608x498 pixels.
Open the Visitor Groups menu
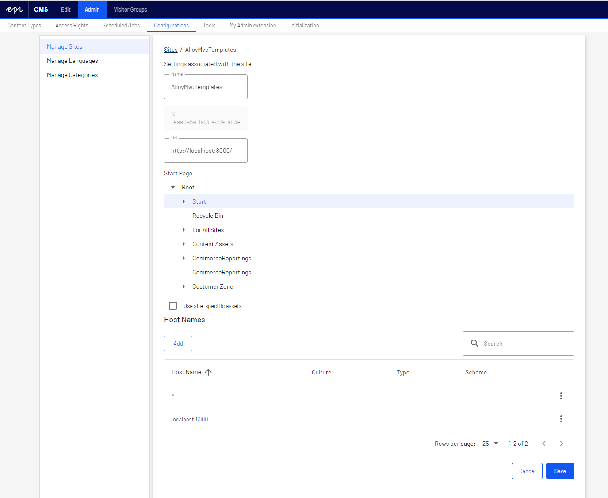pos(130,9)
